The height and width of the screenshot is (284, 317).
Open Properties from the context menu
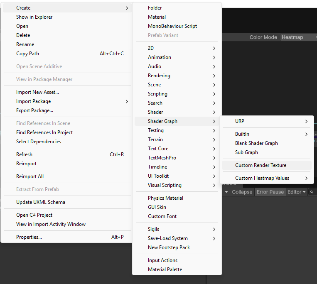[29, 237]
